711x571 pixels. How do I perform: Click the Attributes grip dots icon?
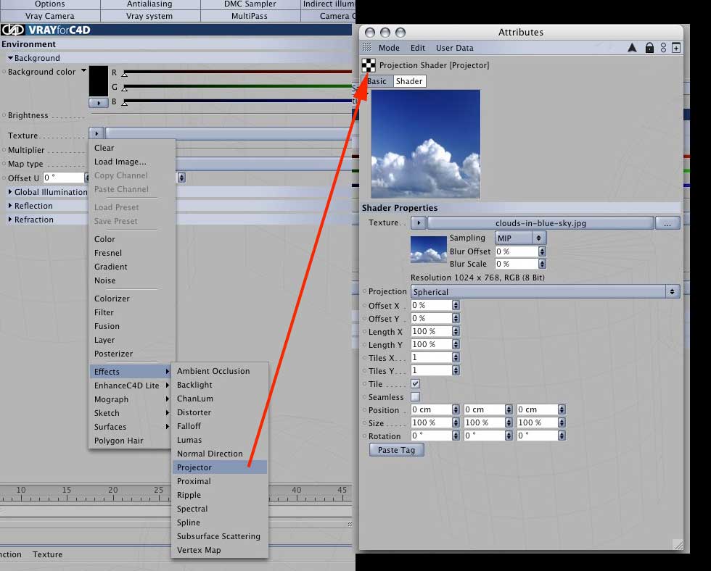tap(367, 47)
